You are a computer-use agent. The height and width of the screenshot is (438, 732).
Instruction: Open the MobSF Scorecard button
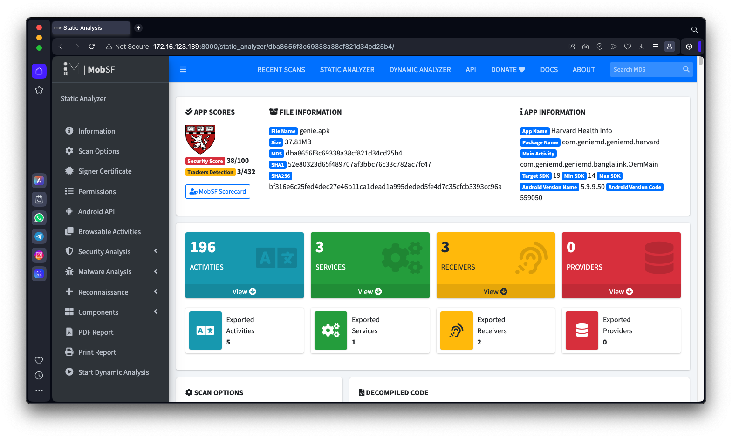pyautogui.click(x=218, y=192)
